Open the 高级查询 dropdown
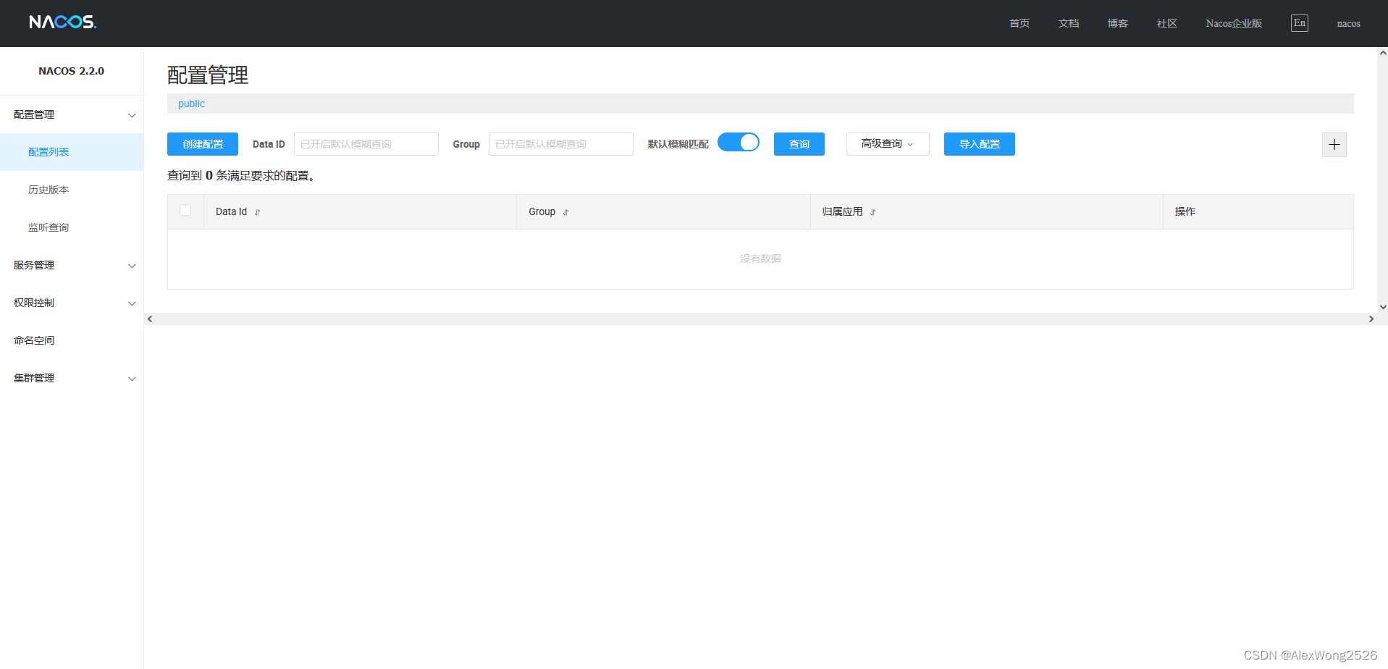This screenshot has width=1388, height=669. pyautogui.click(x=888, y=144)
